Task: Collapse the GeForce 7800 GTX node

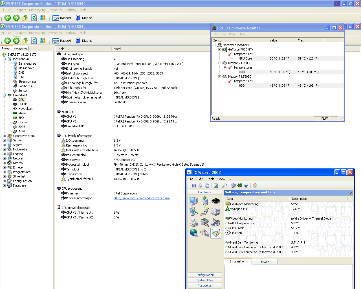Action: (220, 49)
